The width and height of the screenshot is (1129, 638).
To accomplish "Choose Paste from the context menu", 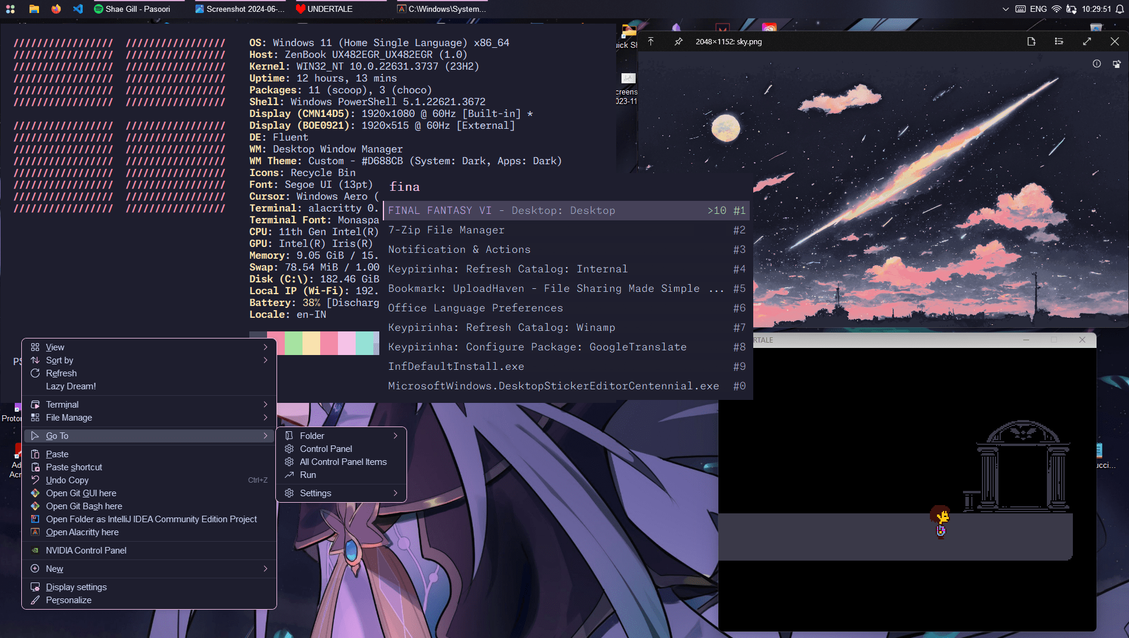I will (x=149, y=454).
